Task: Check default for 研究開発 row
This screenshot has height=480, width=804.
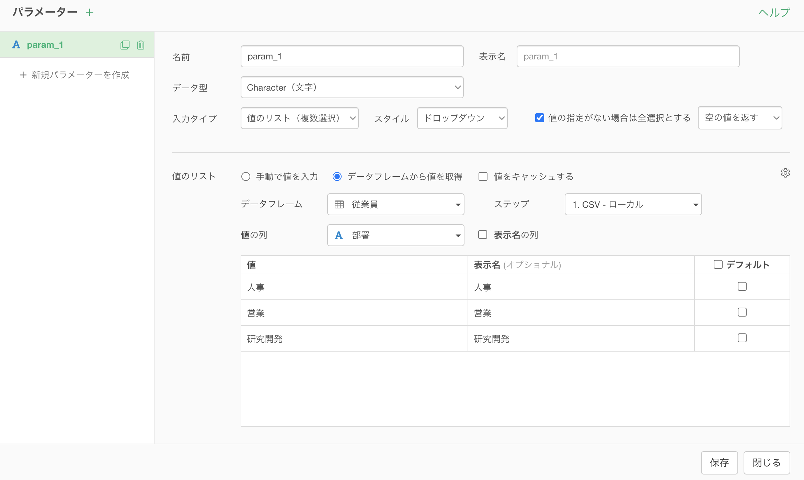Action: pyautogui.click(x=742, y=338)
